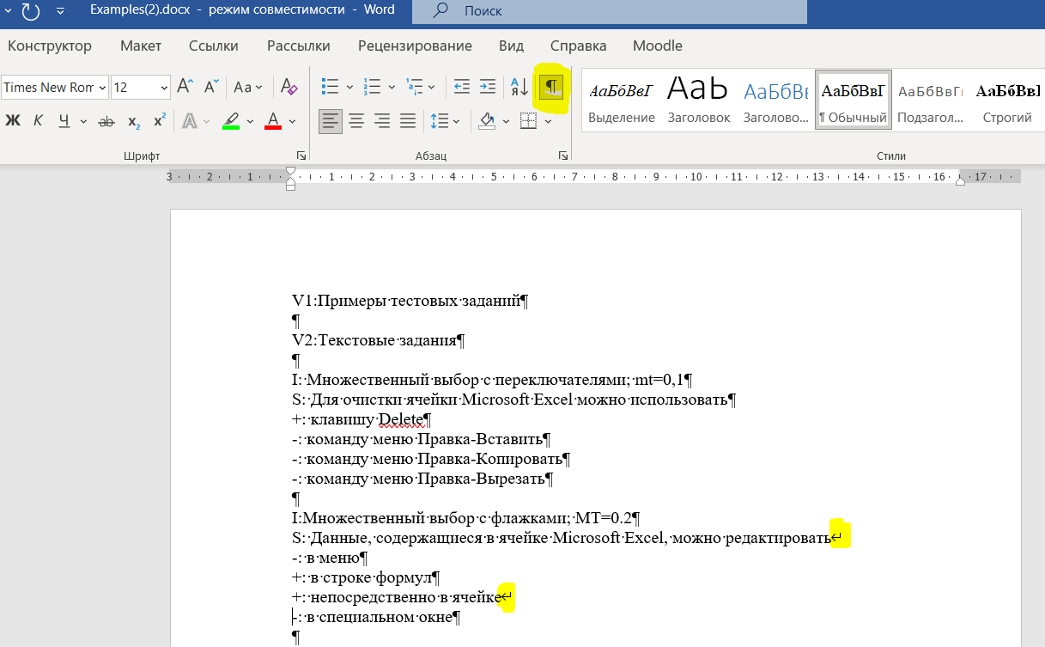
Task: Expand multilevel list dropdown arrow
Action: coord(431,87)
